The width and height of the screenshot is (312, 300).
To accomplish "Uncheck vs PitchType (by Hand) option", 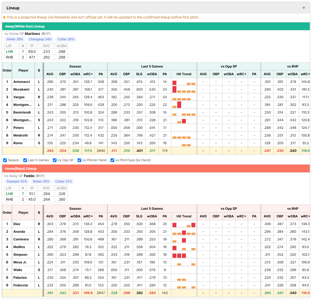I will tap(113, 160).
